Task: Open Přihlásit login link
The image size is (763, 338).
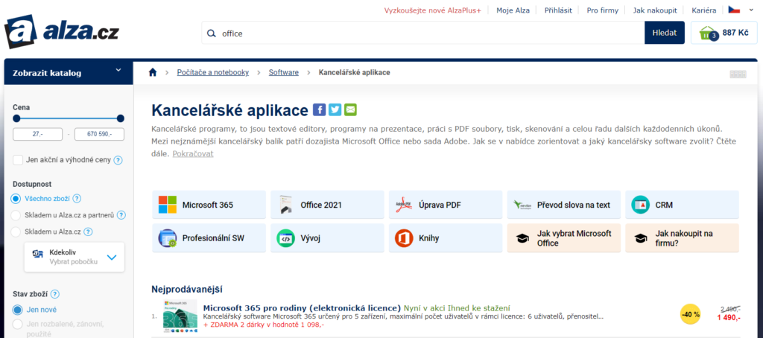Action: tap(557, 10)
